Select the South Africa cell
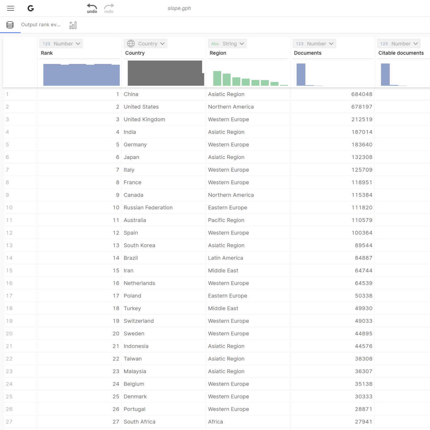Viewport: 430px width, 430px height. 164,421
